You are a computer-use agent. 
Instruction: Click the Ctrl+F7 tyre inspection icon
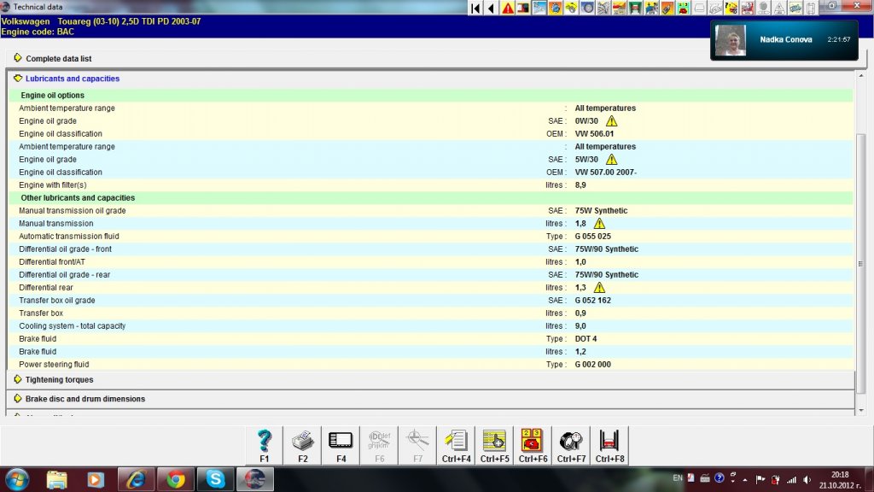point(570,442)
